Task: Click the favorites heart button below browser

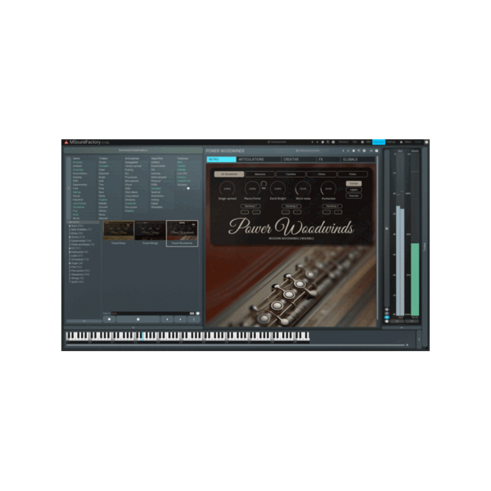Action: 109,319
